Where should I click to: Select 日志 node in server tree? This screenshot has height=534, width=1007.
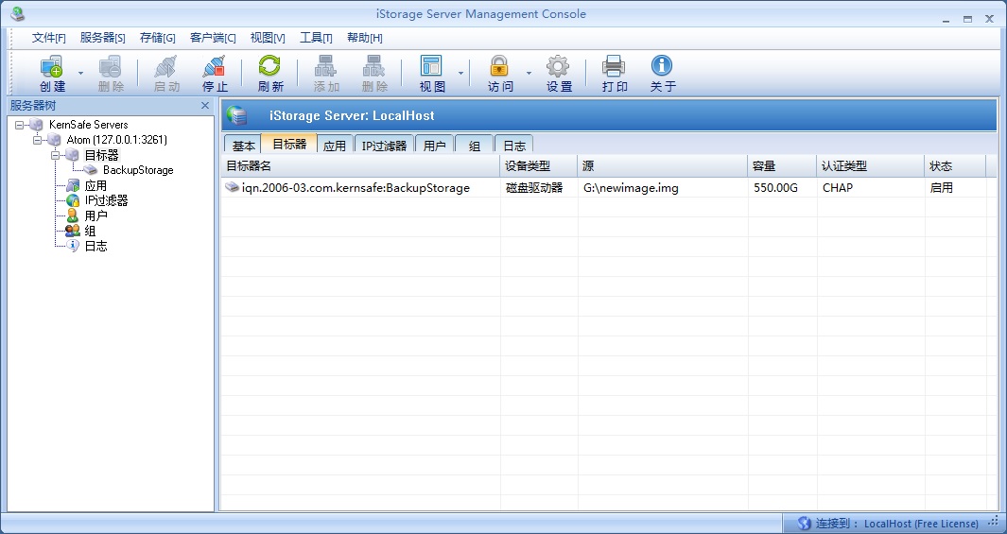(95, 246)
